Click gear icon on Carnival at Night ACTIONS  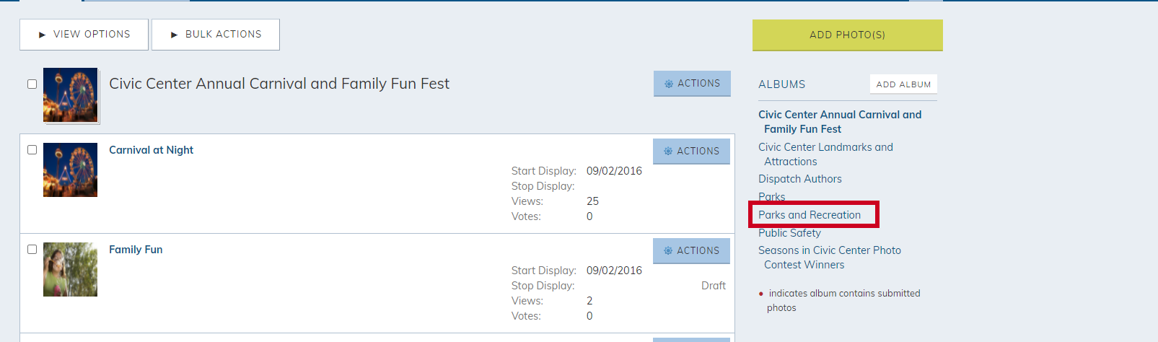(x=668, y=152)
